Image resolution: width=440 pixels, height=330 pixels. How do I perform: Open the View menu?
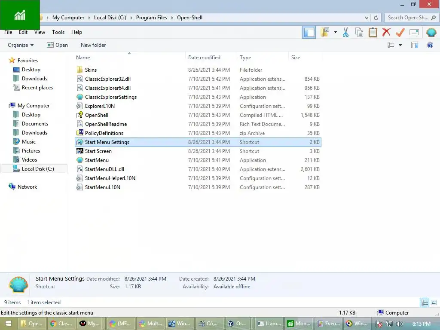40,32
